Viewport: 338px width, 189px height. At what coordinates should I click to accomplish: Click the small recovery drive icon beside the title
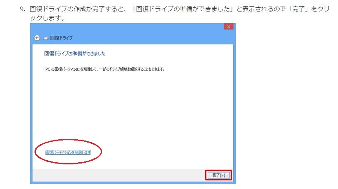[46, 38]
